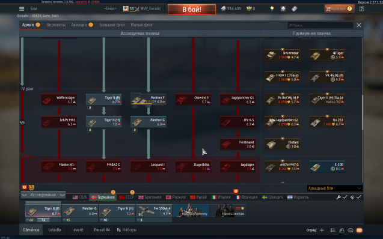Toggle the Исследования research panel button
The width and height of the screenshot is (383, 239).
point(43,195)
